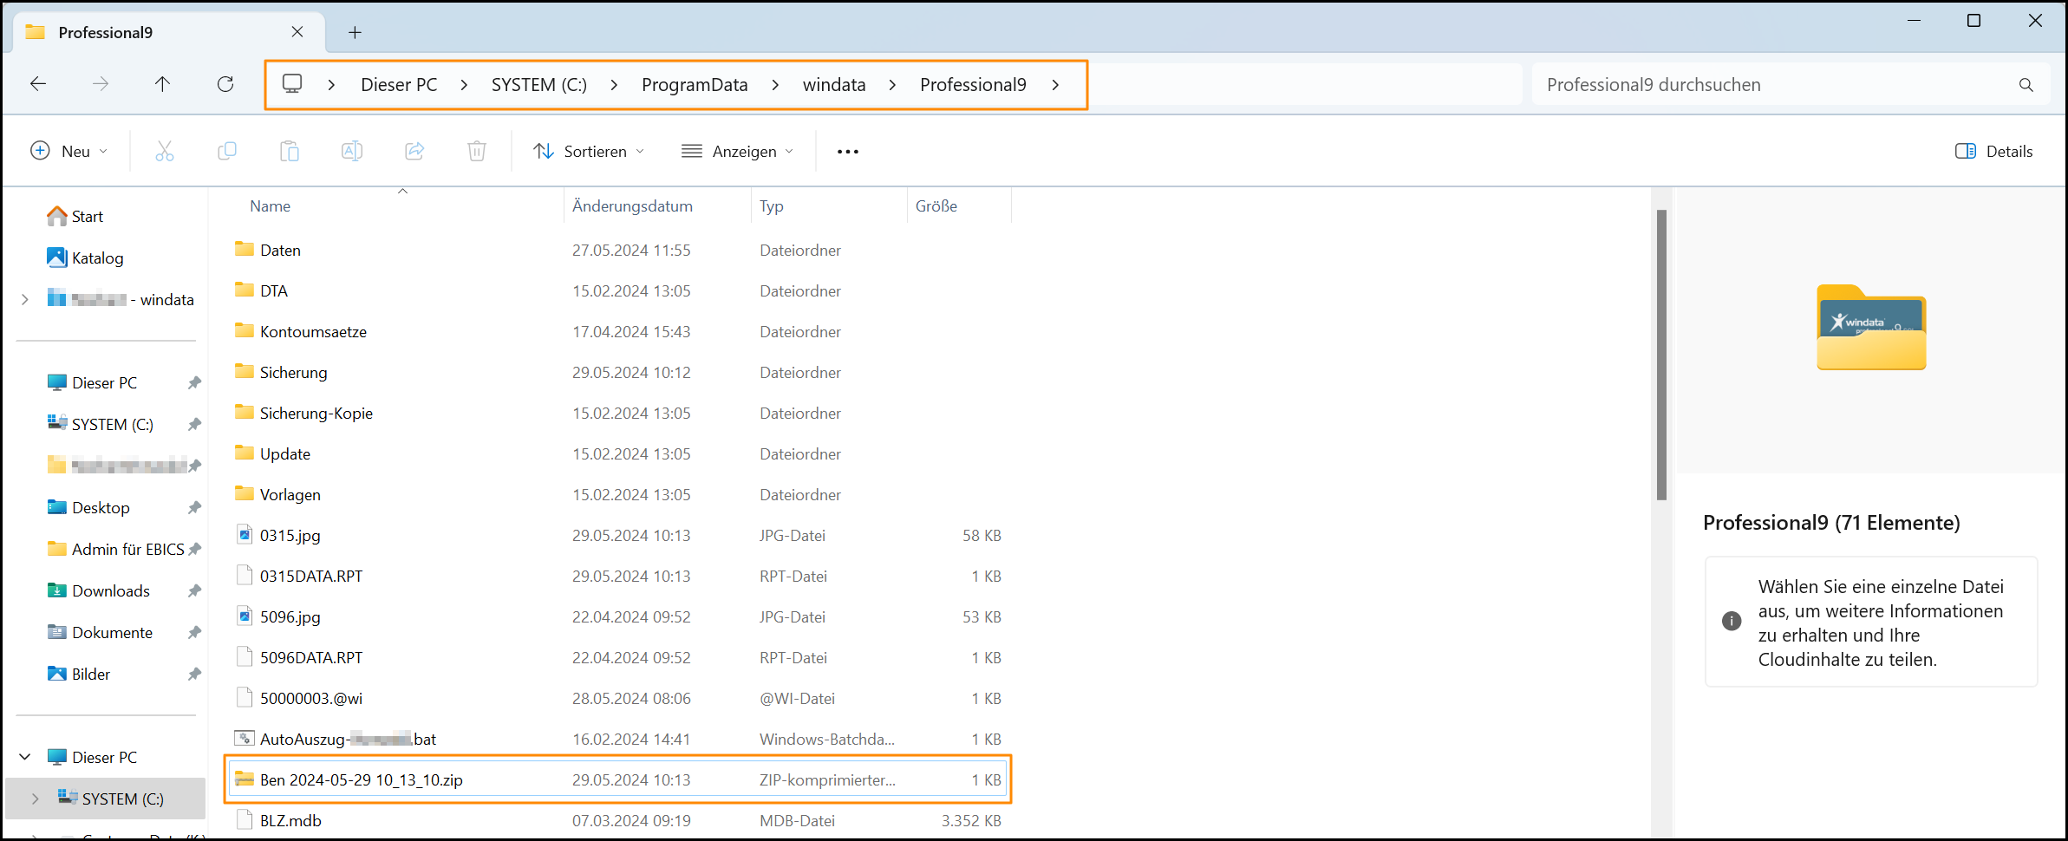The height and width of the screenshot is (841, 2068).
Task: Click the Paste clipboard icon
Action: 290,152
